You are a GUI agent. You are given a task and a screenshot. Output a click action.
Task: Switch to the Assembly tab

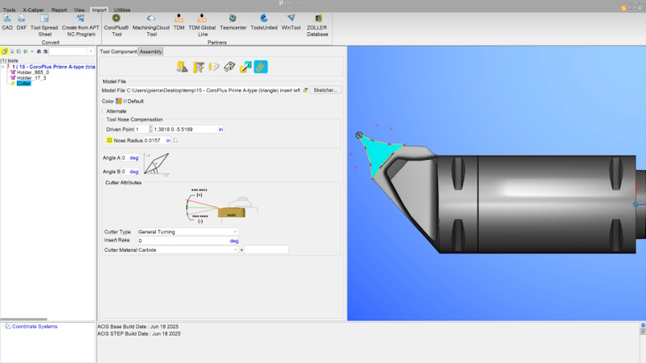150,52
